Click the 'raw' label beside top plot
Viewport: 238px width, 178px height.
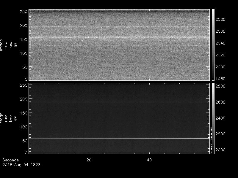(6, 45)
